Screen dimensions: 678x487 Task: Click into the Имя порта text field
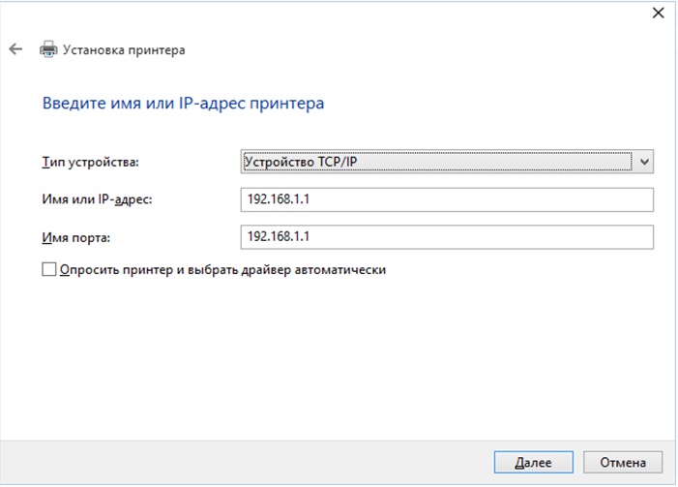(445, 236)
